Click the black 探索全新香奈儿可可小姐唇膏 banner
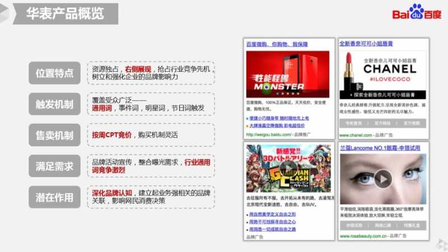The image size is (448, 252). pos(382,95)
